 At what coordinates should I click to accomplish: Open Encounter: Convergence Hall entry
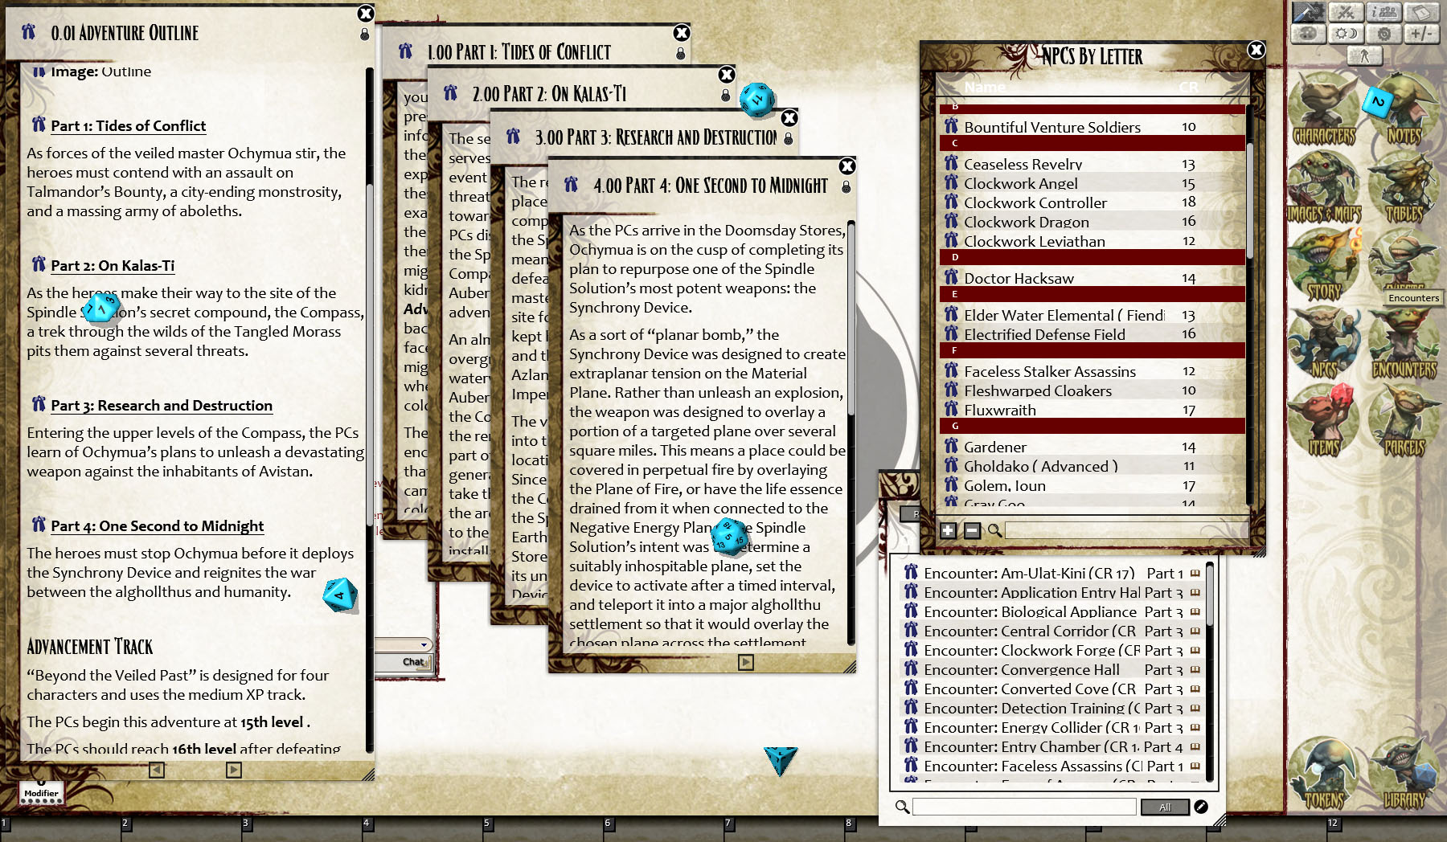coord(1021,670)
